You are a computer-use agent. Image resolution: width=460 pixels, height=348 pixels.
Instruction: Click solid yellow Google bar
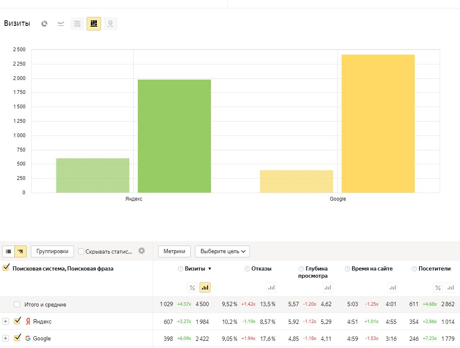(x=378, y=124)
